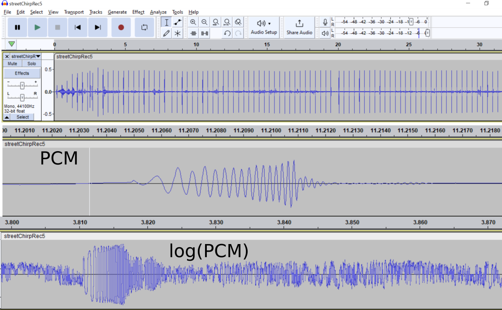
Task: Select the Envelope tool
Action: pyautogui.click(x=177, y=22)
